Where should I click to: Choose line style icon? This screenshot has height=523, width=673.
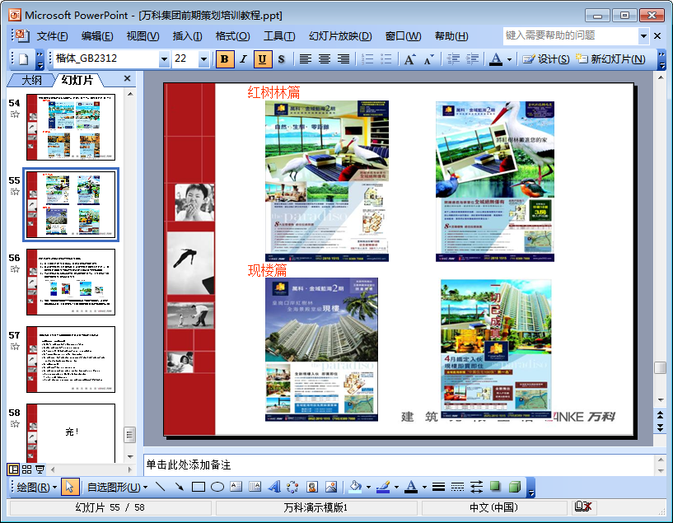(x=438, y=487)
